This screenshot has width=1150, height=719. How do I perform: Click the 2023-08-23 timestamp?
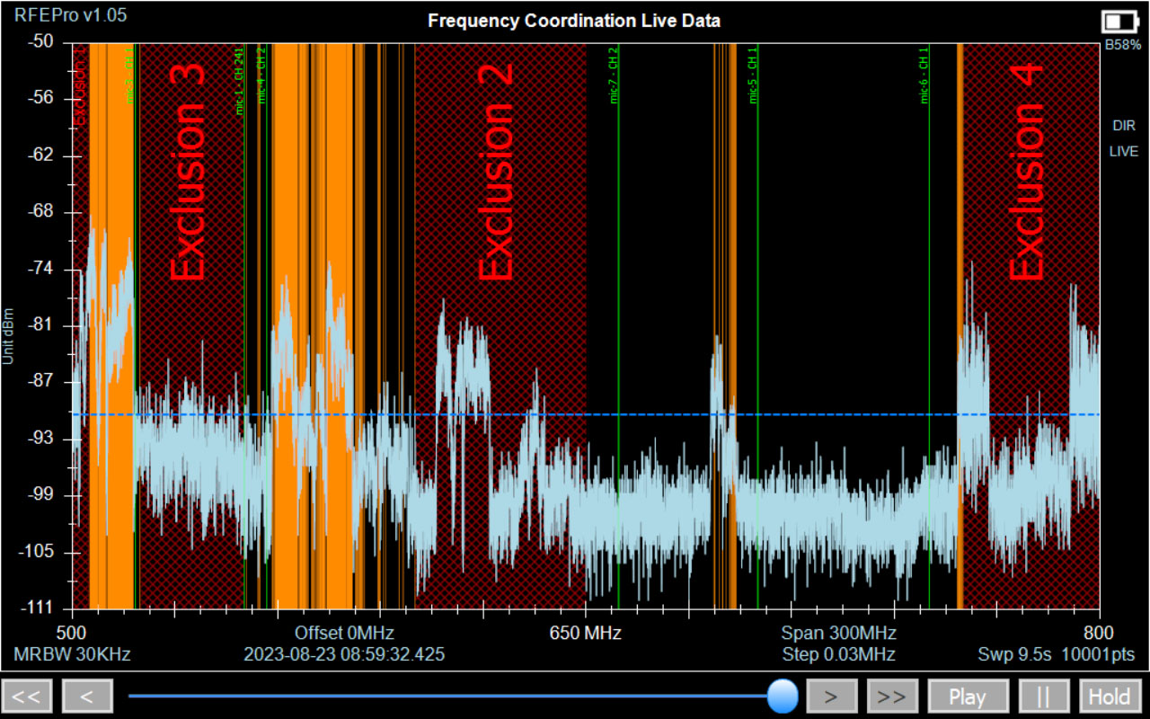(344, 654)
